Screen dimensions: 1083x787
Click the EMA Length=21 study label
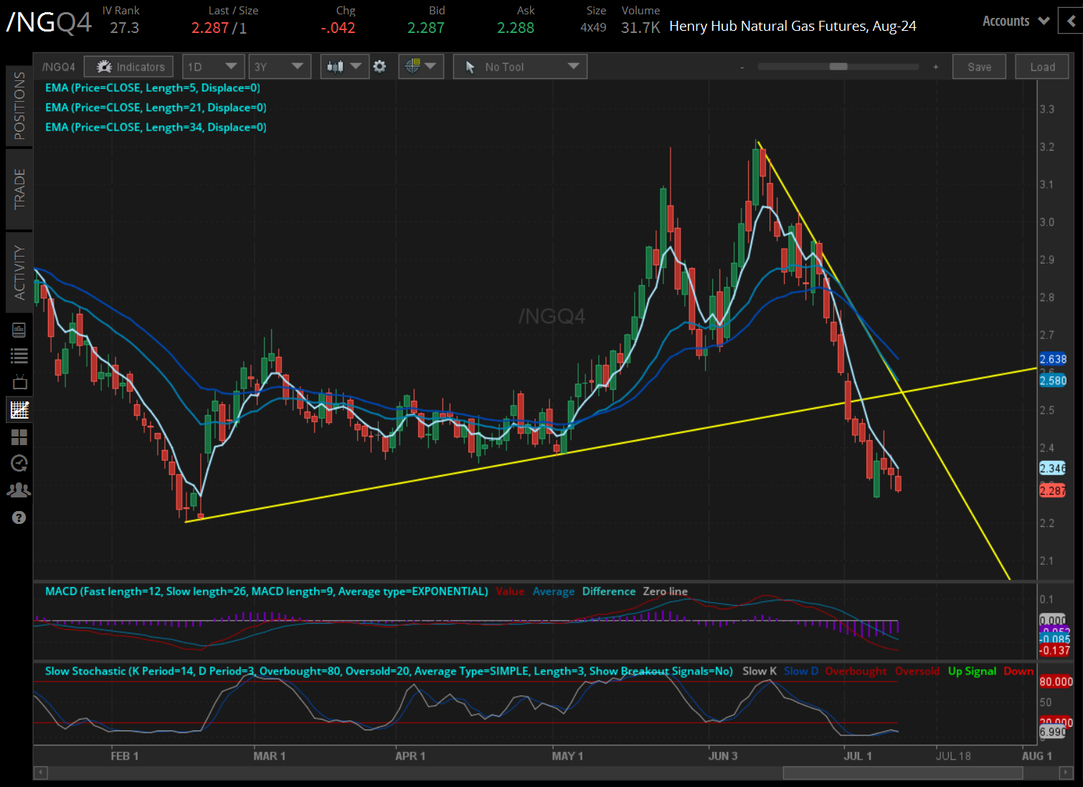click(x=156, y=108)
